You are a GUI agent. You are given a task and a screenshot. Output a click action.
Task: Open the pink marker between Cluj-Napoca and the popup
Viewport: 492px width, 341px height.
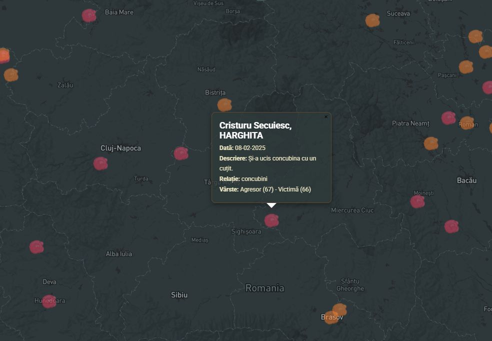180,153
